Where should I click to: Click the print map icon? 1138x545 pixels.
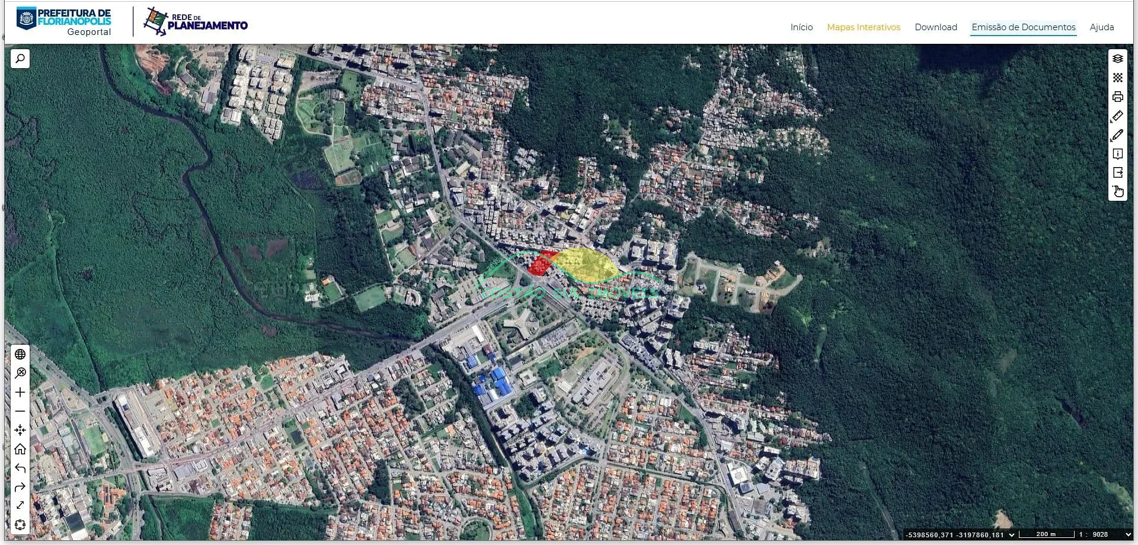(1117, 97)
